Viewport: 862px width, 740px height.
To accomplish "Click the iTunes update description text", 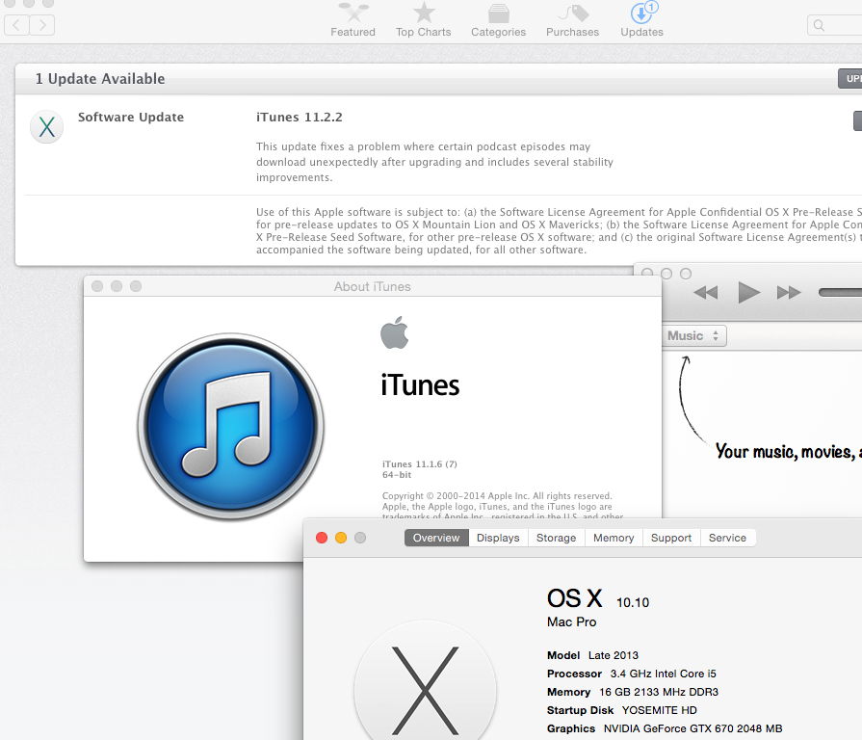I will (x=434, y=162).
